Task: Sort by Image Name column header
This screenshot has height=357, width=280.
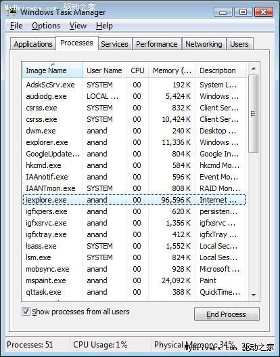Action: point(53,70)
